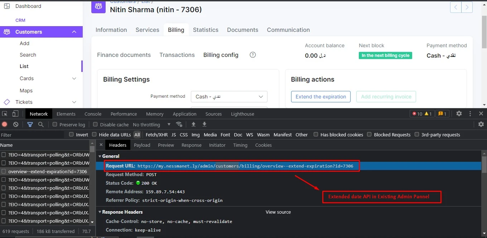This screenshot has height=238, width=487.
Task: Check the Disable cache option
Action: pyautogui.click(x=95, y=125)
